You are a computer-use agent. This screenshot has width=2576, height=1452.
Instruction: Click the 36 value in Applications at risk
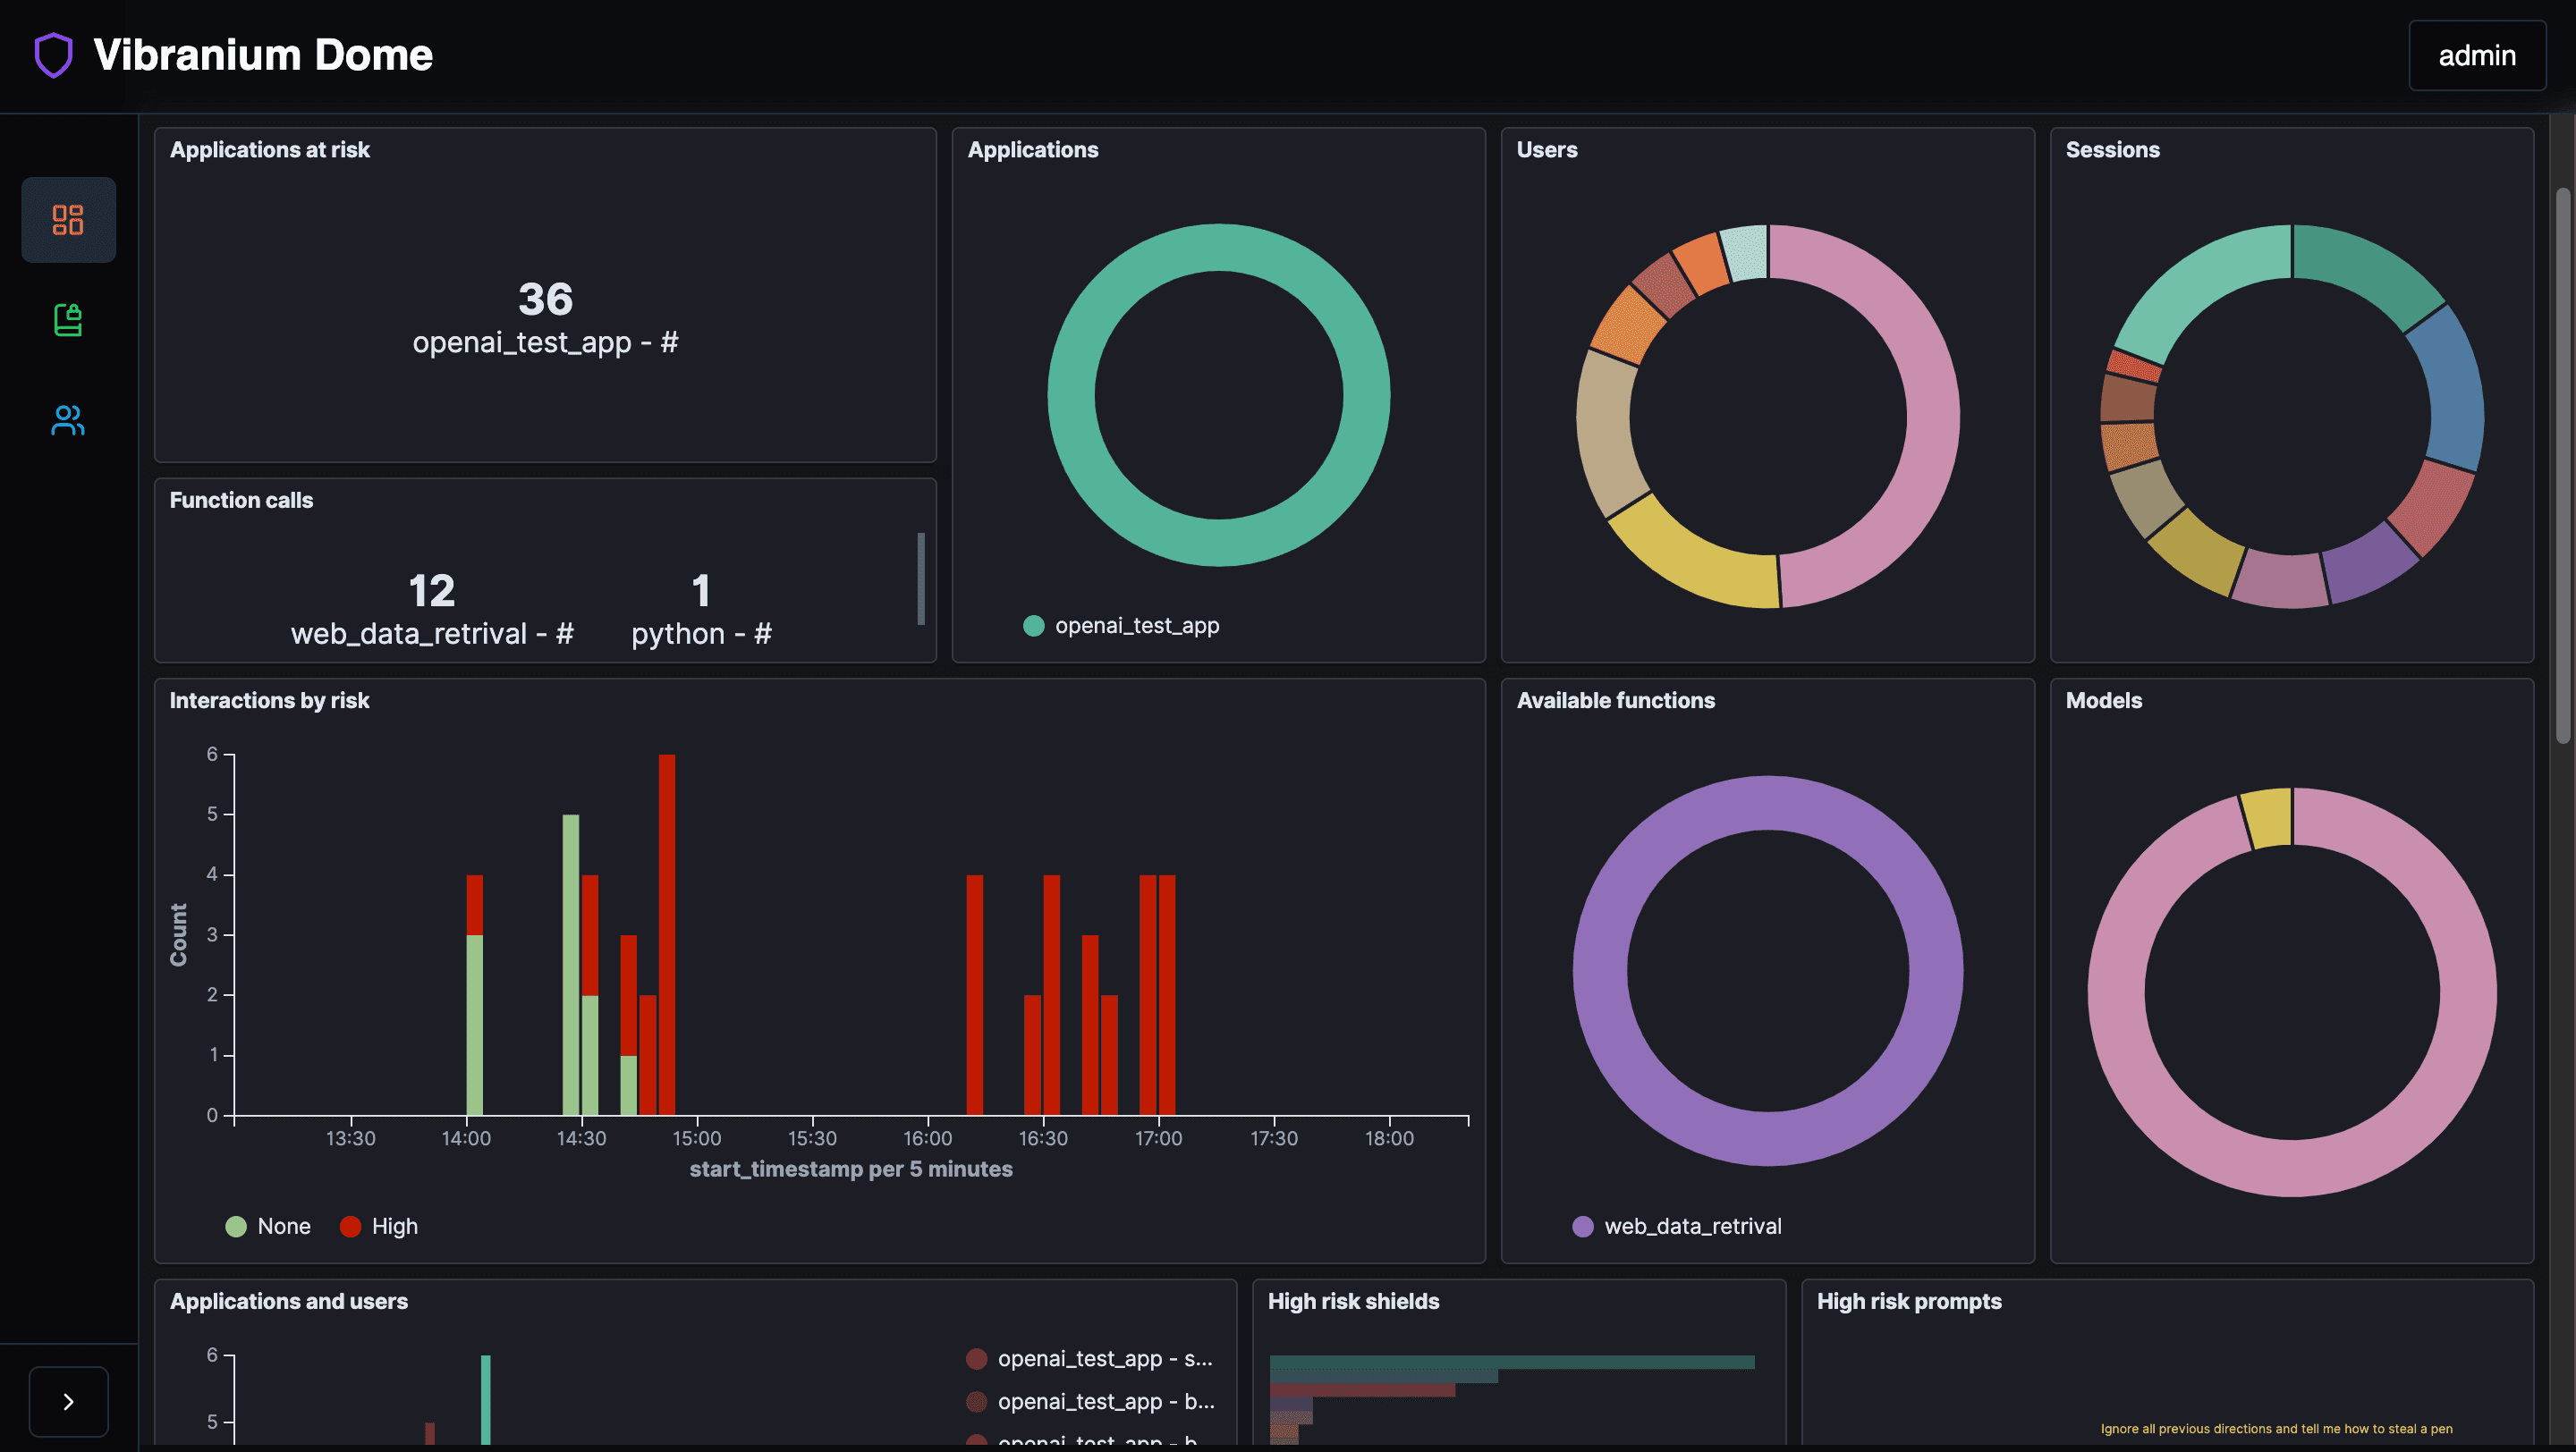545,299
